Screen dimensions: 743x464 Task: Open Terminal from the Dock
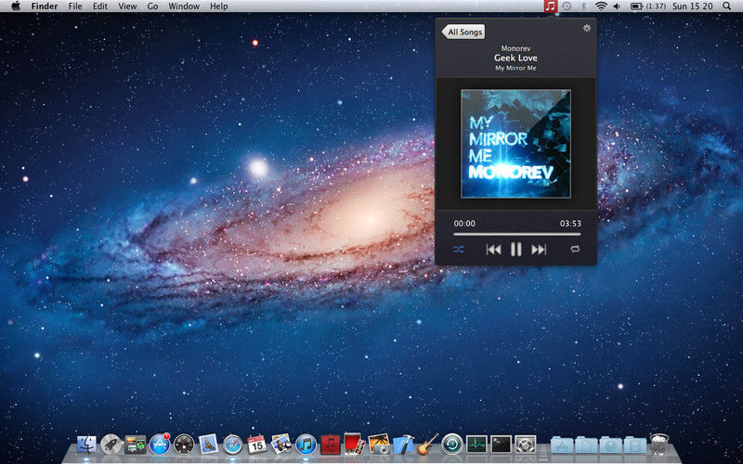click(501, 445)
